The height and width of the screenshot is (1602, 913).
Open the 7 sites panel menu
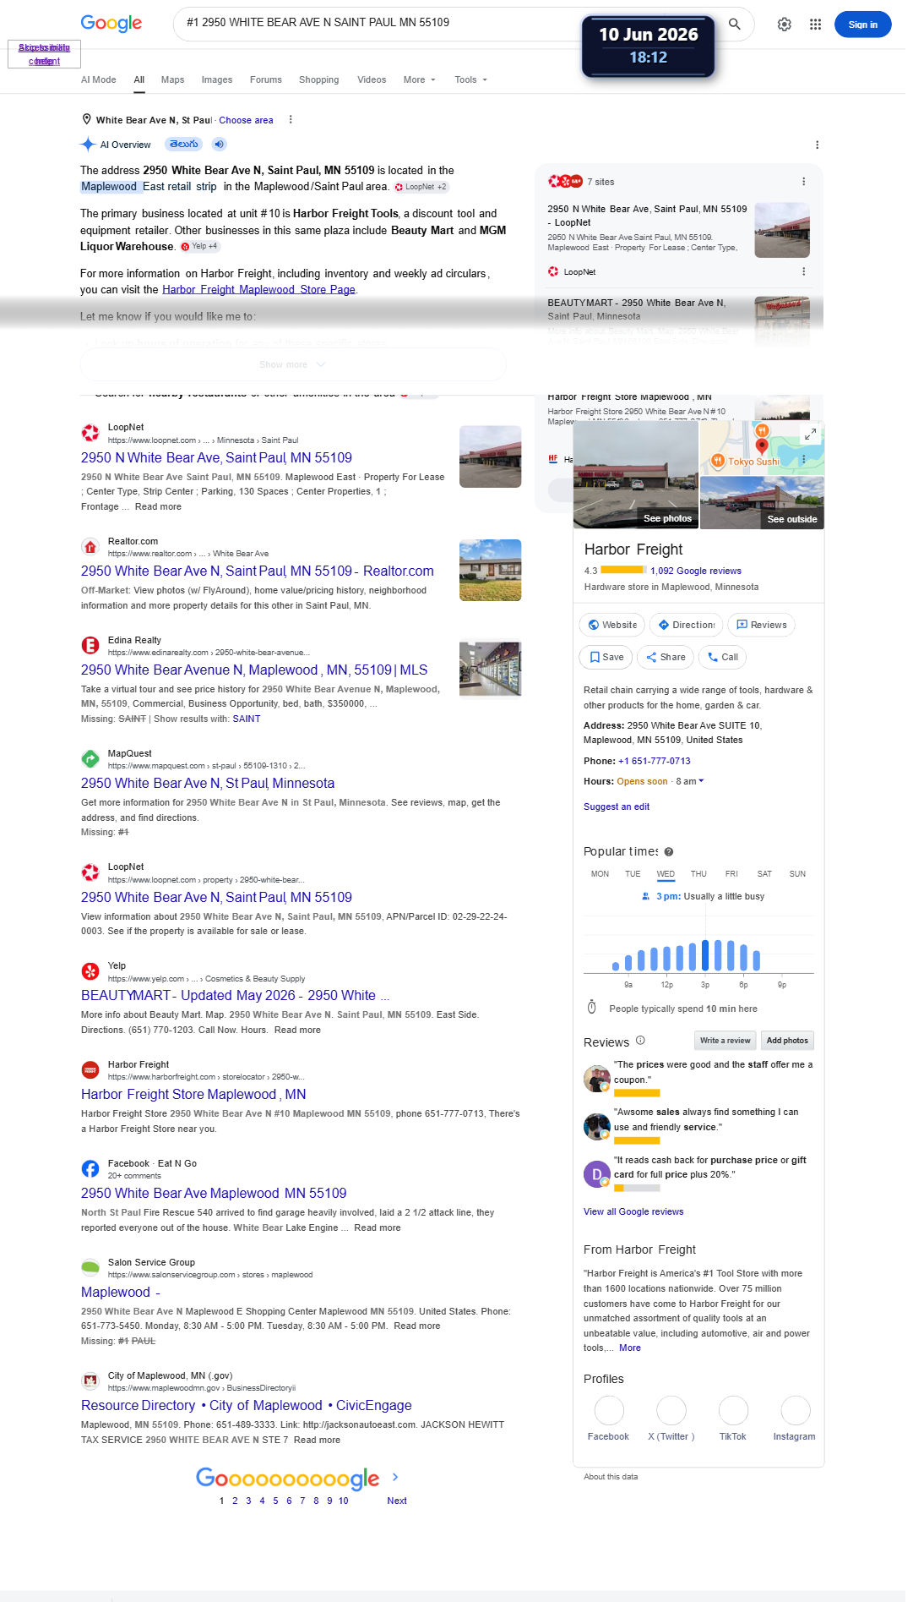803,182
